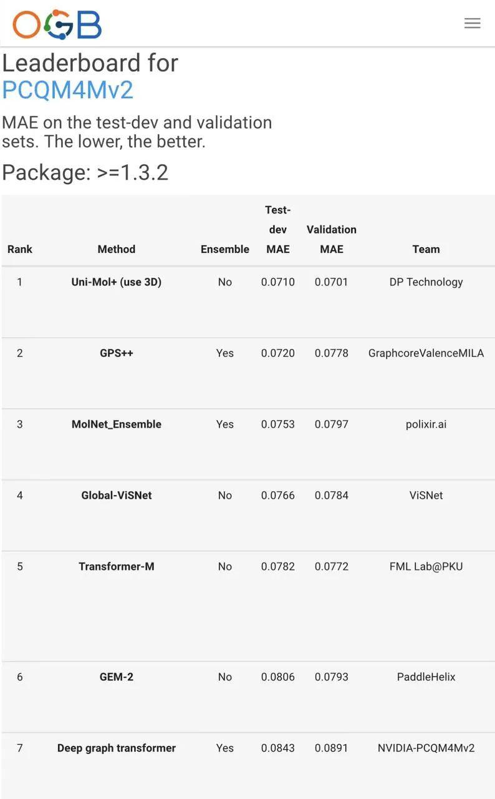Screen dimensions: 495x799
Task: Select the GEM-2 method entry
Action: [x=117, y=677]
